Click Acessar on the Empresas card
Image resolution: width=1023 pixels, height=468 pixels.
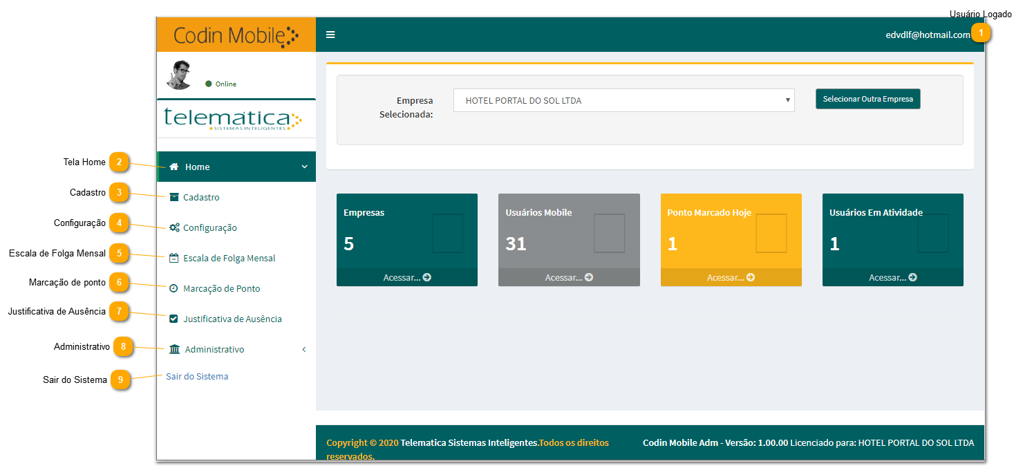coord(407,277)
